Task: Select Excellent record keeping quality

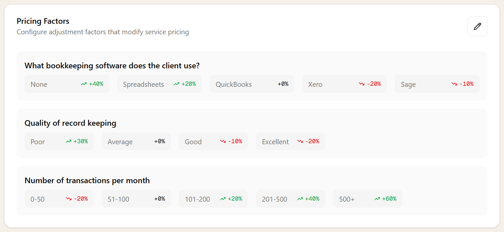Action: pos(290,142)
